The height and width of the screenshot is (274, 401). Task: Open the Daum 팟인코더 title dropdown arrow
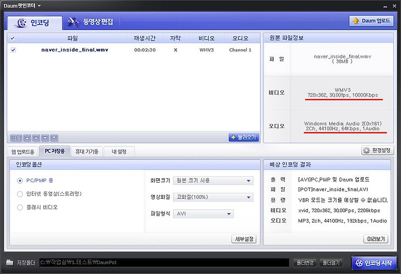39,6
